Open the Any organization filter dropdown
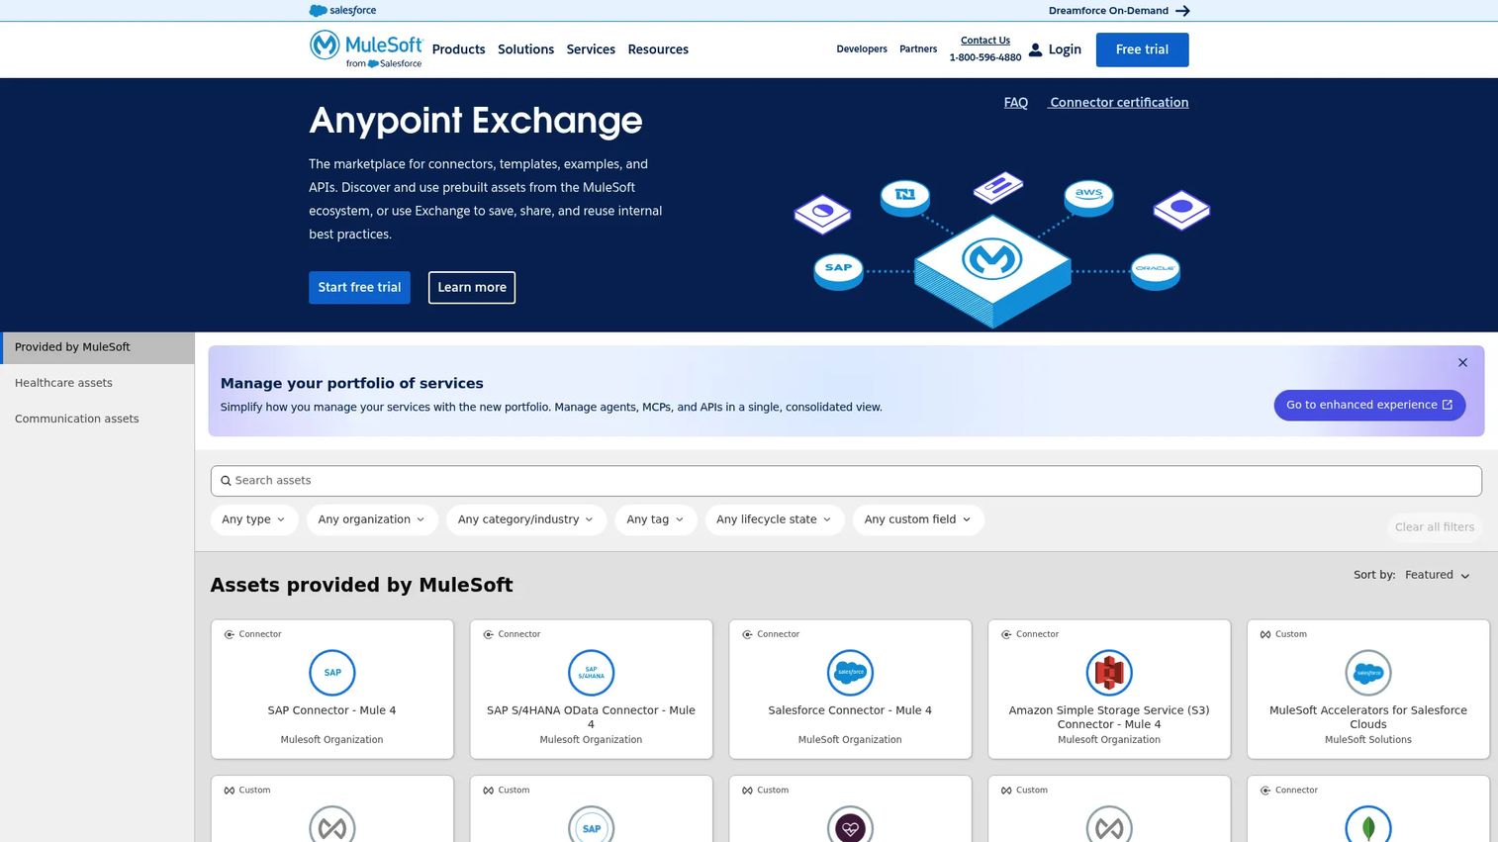Image resolution: width=1498 pixels, height=842 pixels. pyautogui.click(x=372, y=519)
